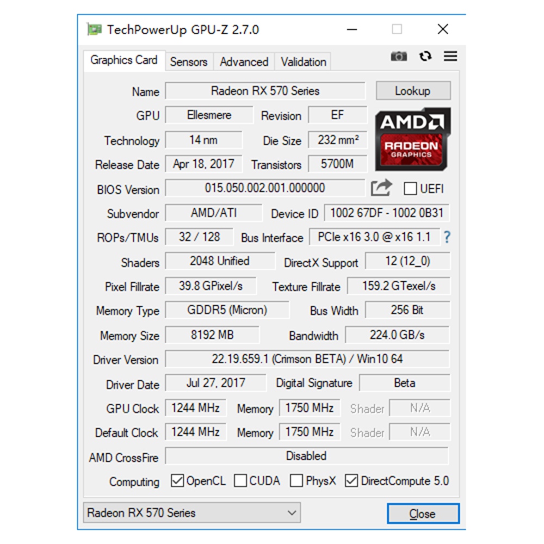
Task: Click the refresh icon
Action: coord(425,56)
